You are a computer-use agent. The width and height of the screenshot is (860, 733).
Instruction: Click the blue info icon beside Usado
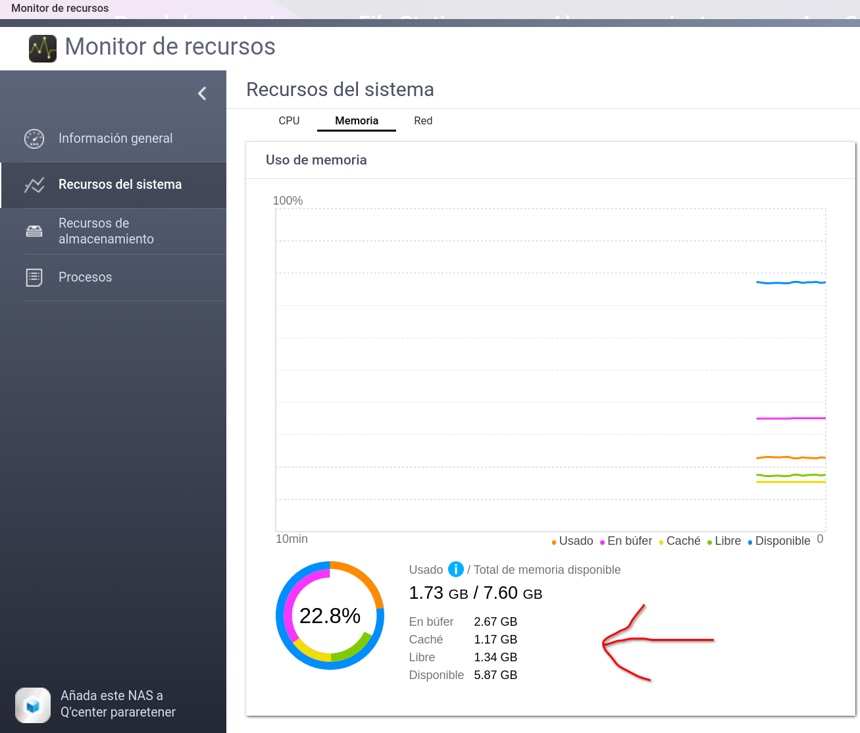click(x=455, y=569)
